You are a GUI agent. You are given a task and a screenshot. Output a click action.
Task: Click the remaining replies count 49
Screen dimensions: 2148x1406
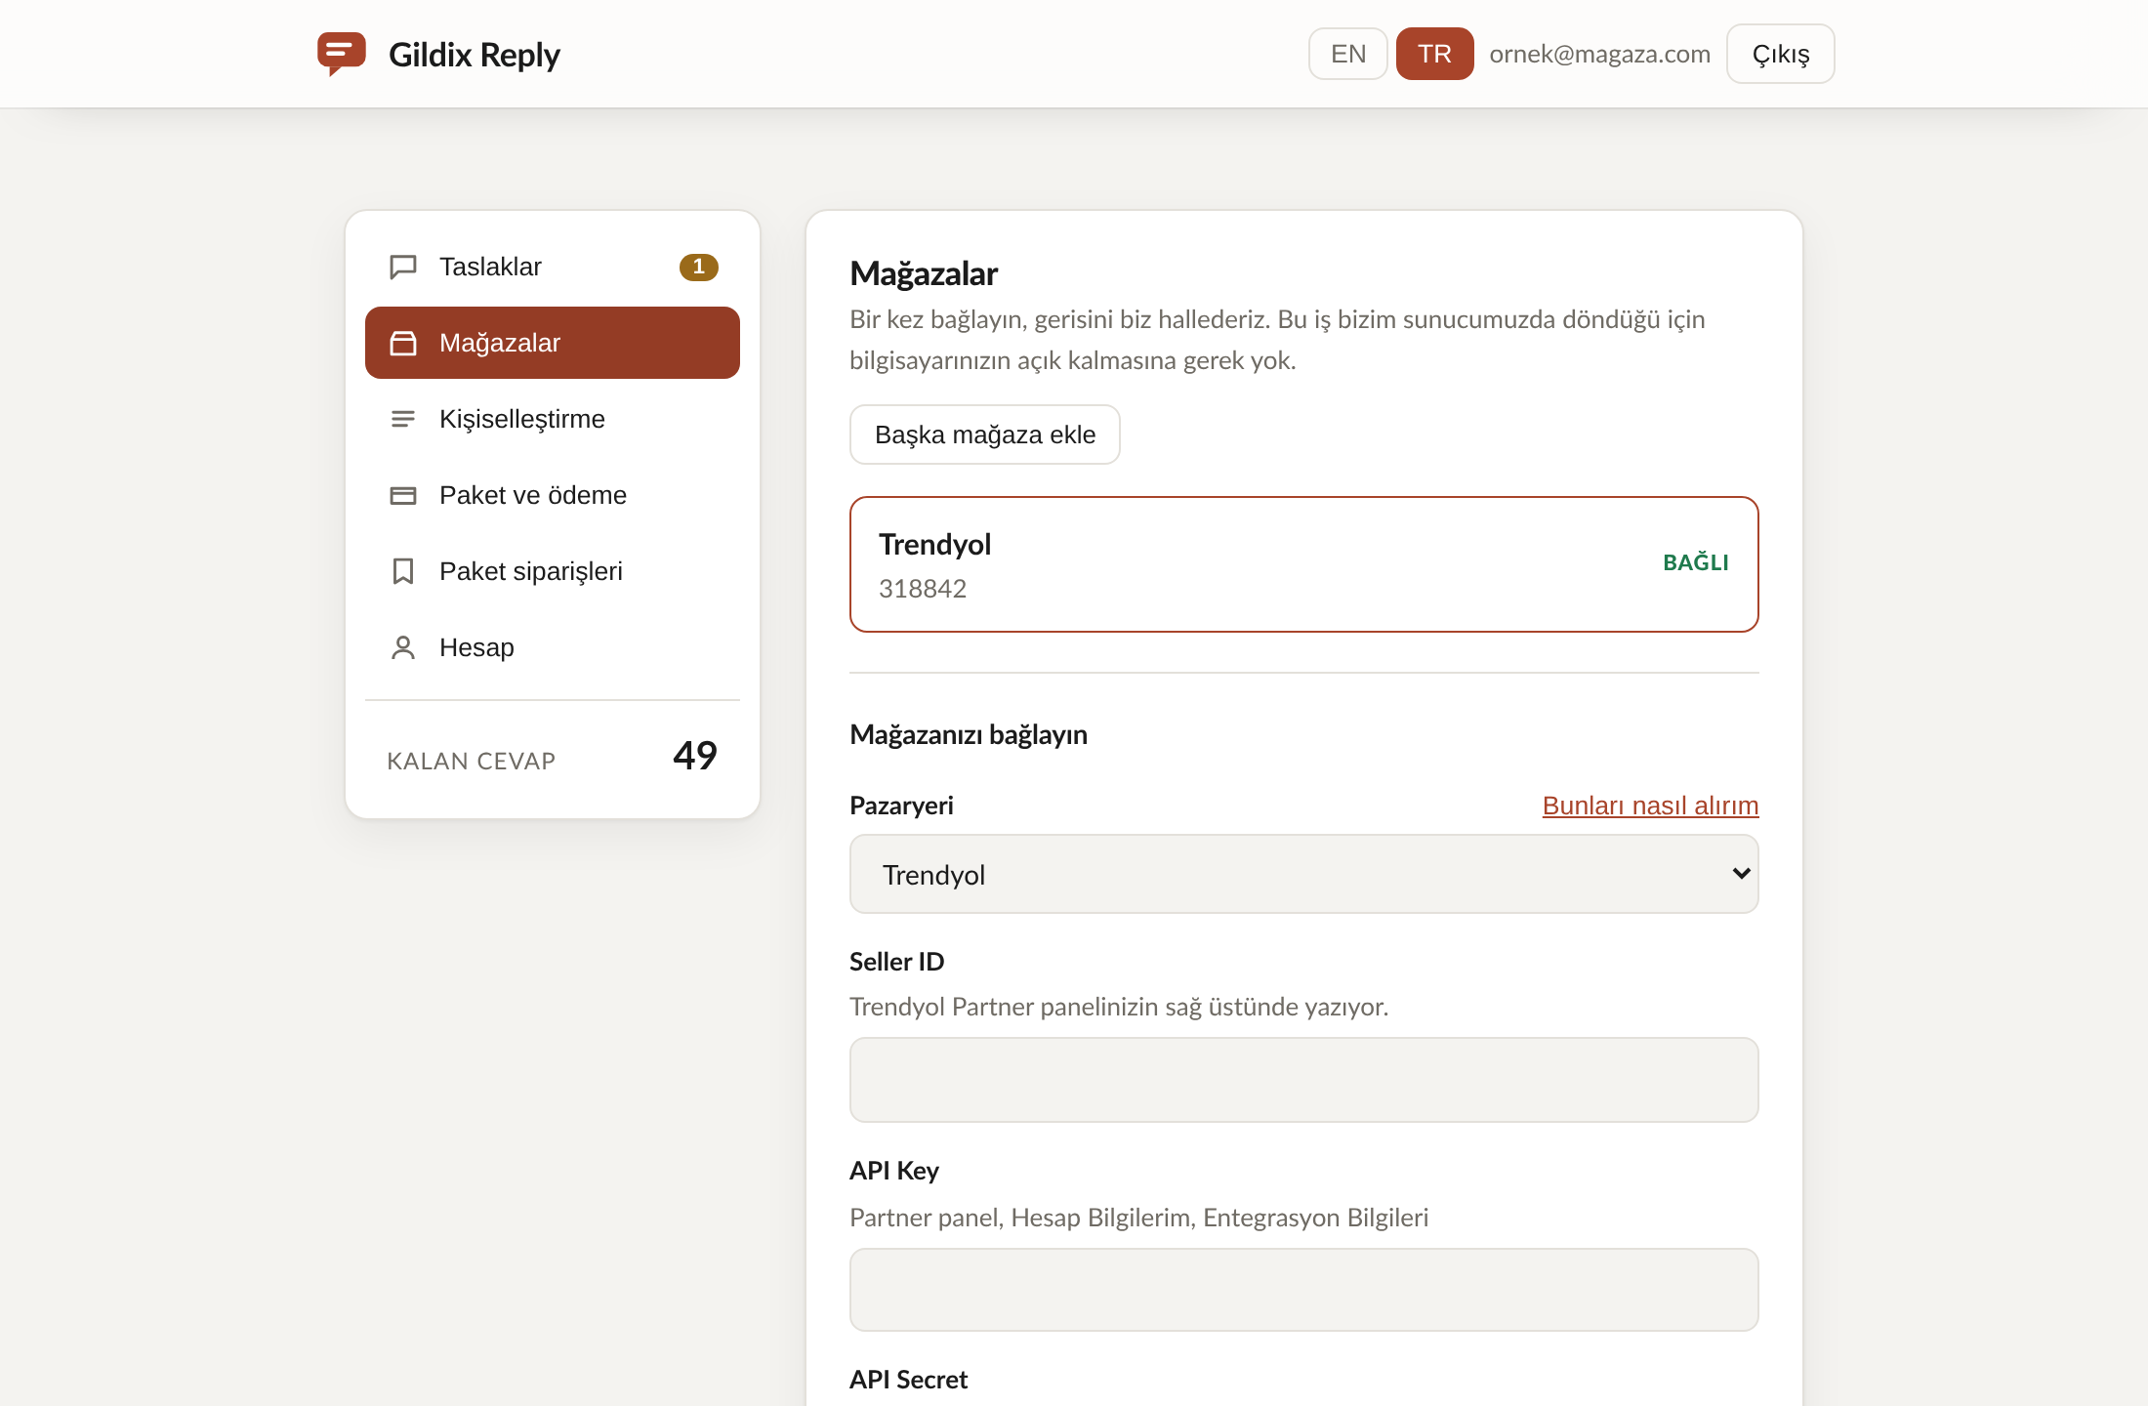(x=695, y=756)
